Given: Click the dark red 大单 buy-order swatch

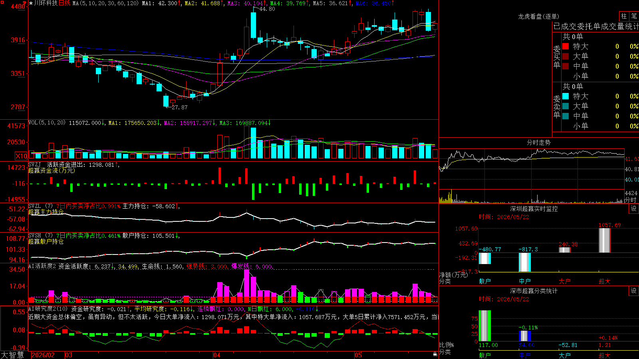Looking at the screenshot, I should click(566, 56).
